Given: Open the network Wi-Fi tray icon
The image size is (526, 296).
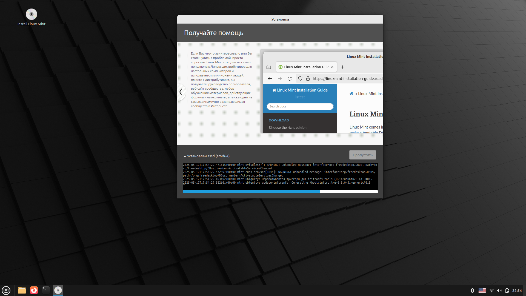Looking at the screenshot, I should (491, 291).
